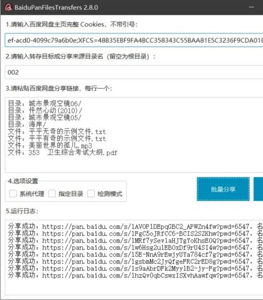
Task: Click the Cookies input field
Action: (x=134, y=40)
